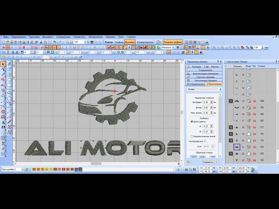Adjust the Длина spinner arrows

(211, 108)
